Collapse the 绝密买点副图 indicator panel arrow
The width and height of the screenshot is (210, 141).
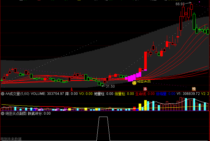coord(3,113)
